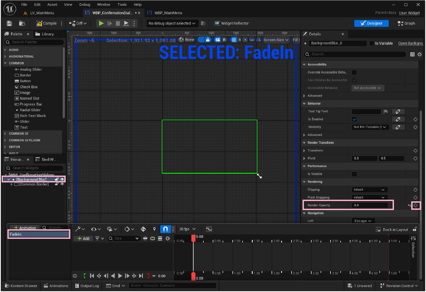Open the File menu

pyautogui.click(x=24, y=4)
